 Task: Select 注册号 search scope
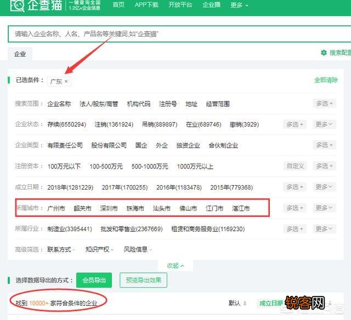(168, 104)
